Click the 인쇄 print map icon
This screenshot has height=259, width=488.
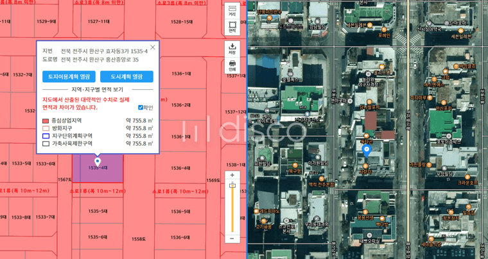[232, 65]
